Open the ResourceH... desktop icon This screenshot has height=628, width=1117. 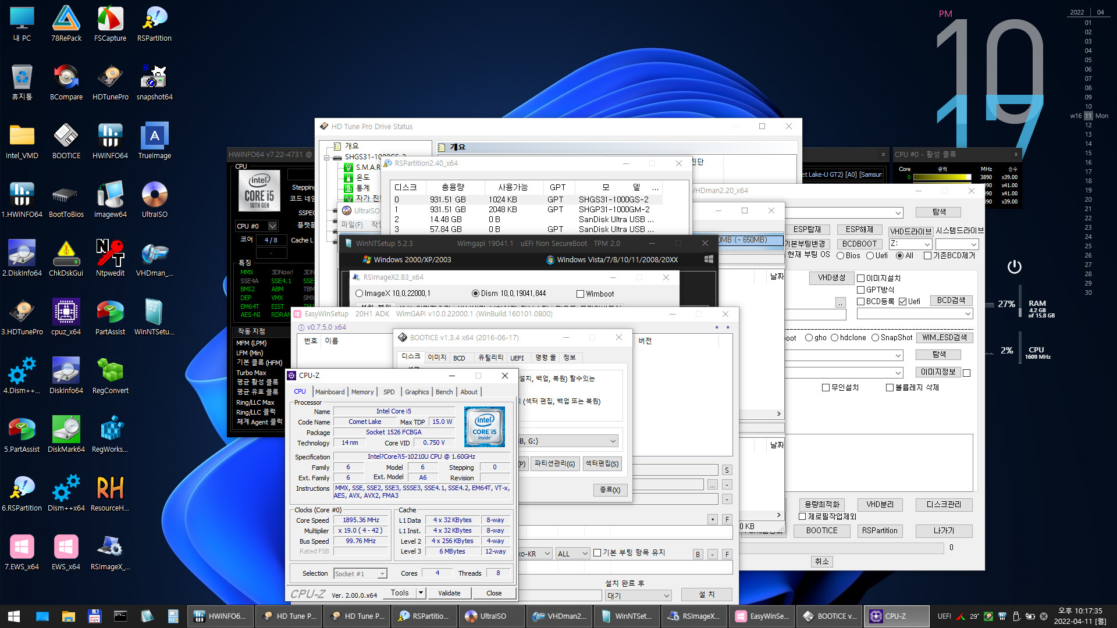[110, 494]
